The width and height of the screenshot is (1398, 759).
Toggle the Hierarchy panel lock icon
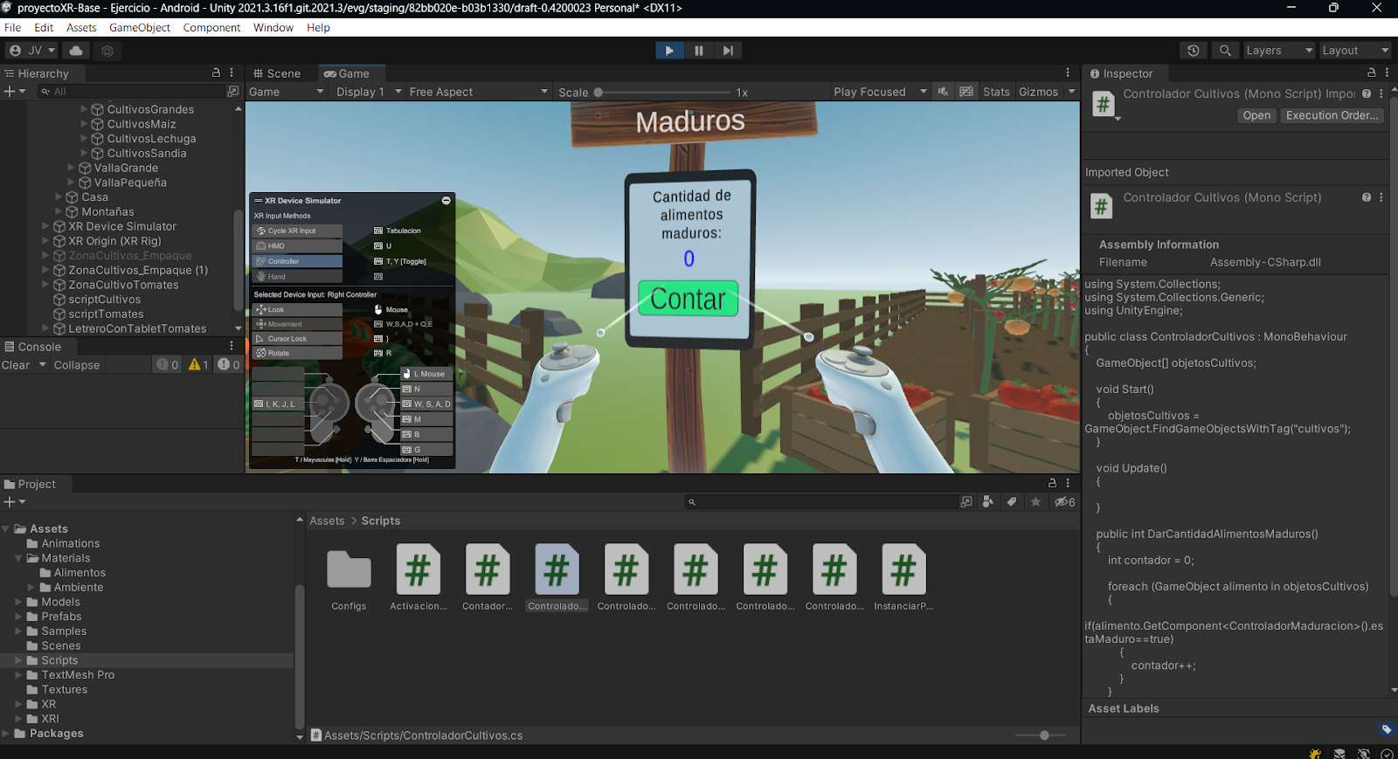coord(216,73)
